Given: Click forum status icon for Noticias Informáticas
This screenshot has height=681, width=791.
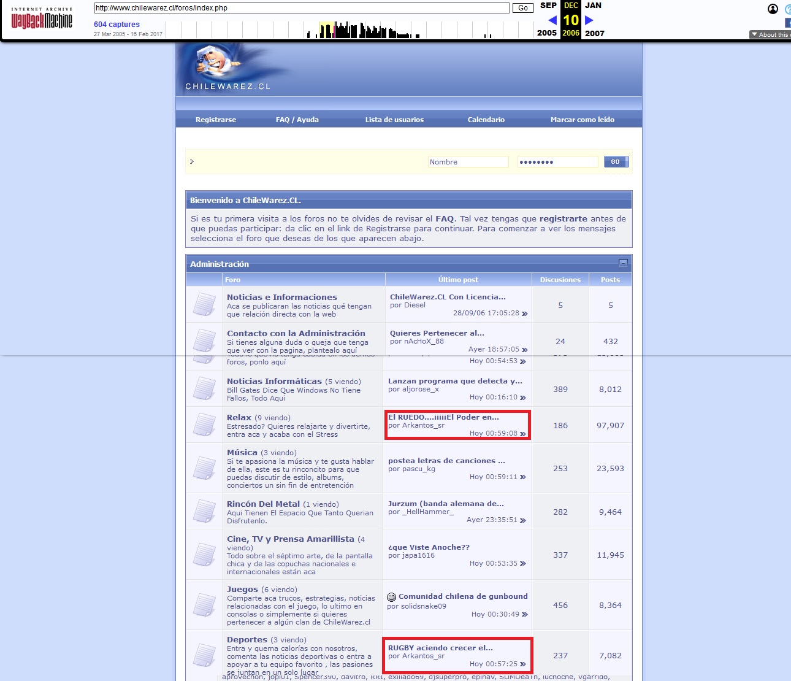Looking at the screenshot, I should (x=204, y=388).
